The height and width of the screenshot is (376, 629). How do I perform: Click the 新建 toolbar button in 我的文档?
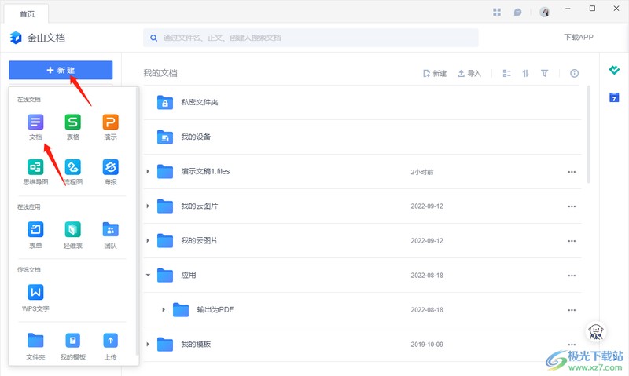435,73
